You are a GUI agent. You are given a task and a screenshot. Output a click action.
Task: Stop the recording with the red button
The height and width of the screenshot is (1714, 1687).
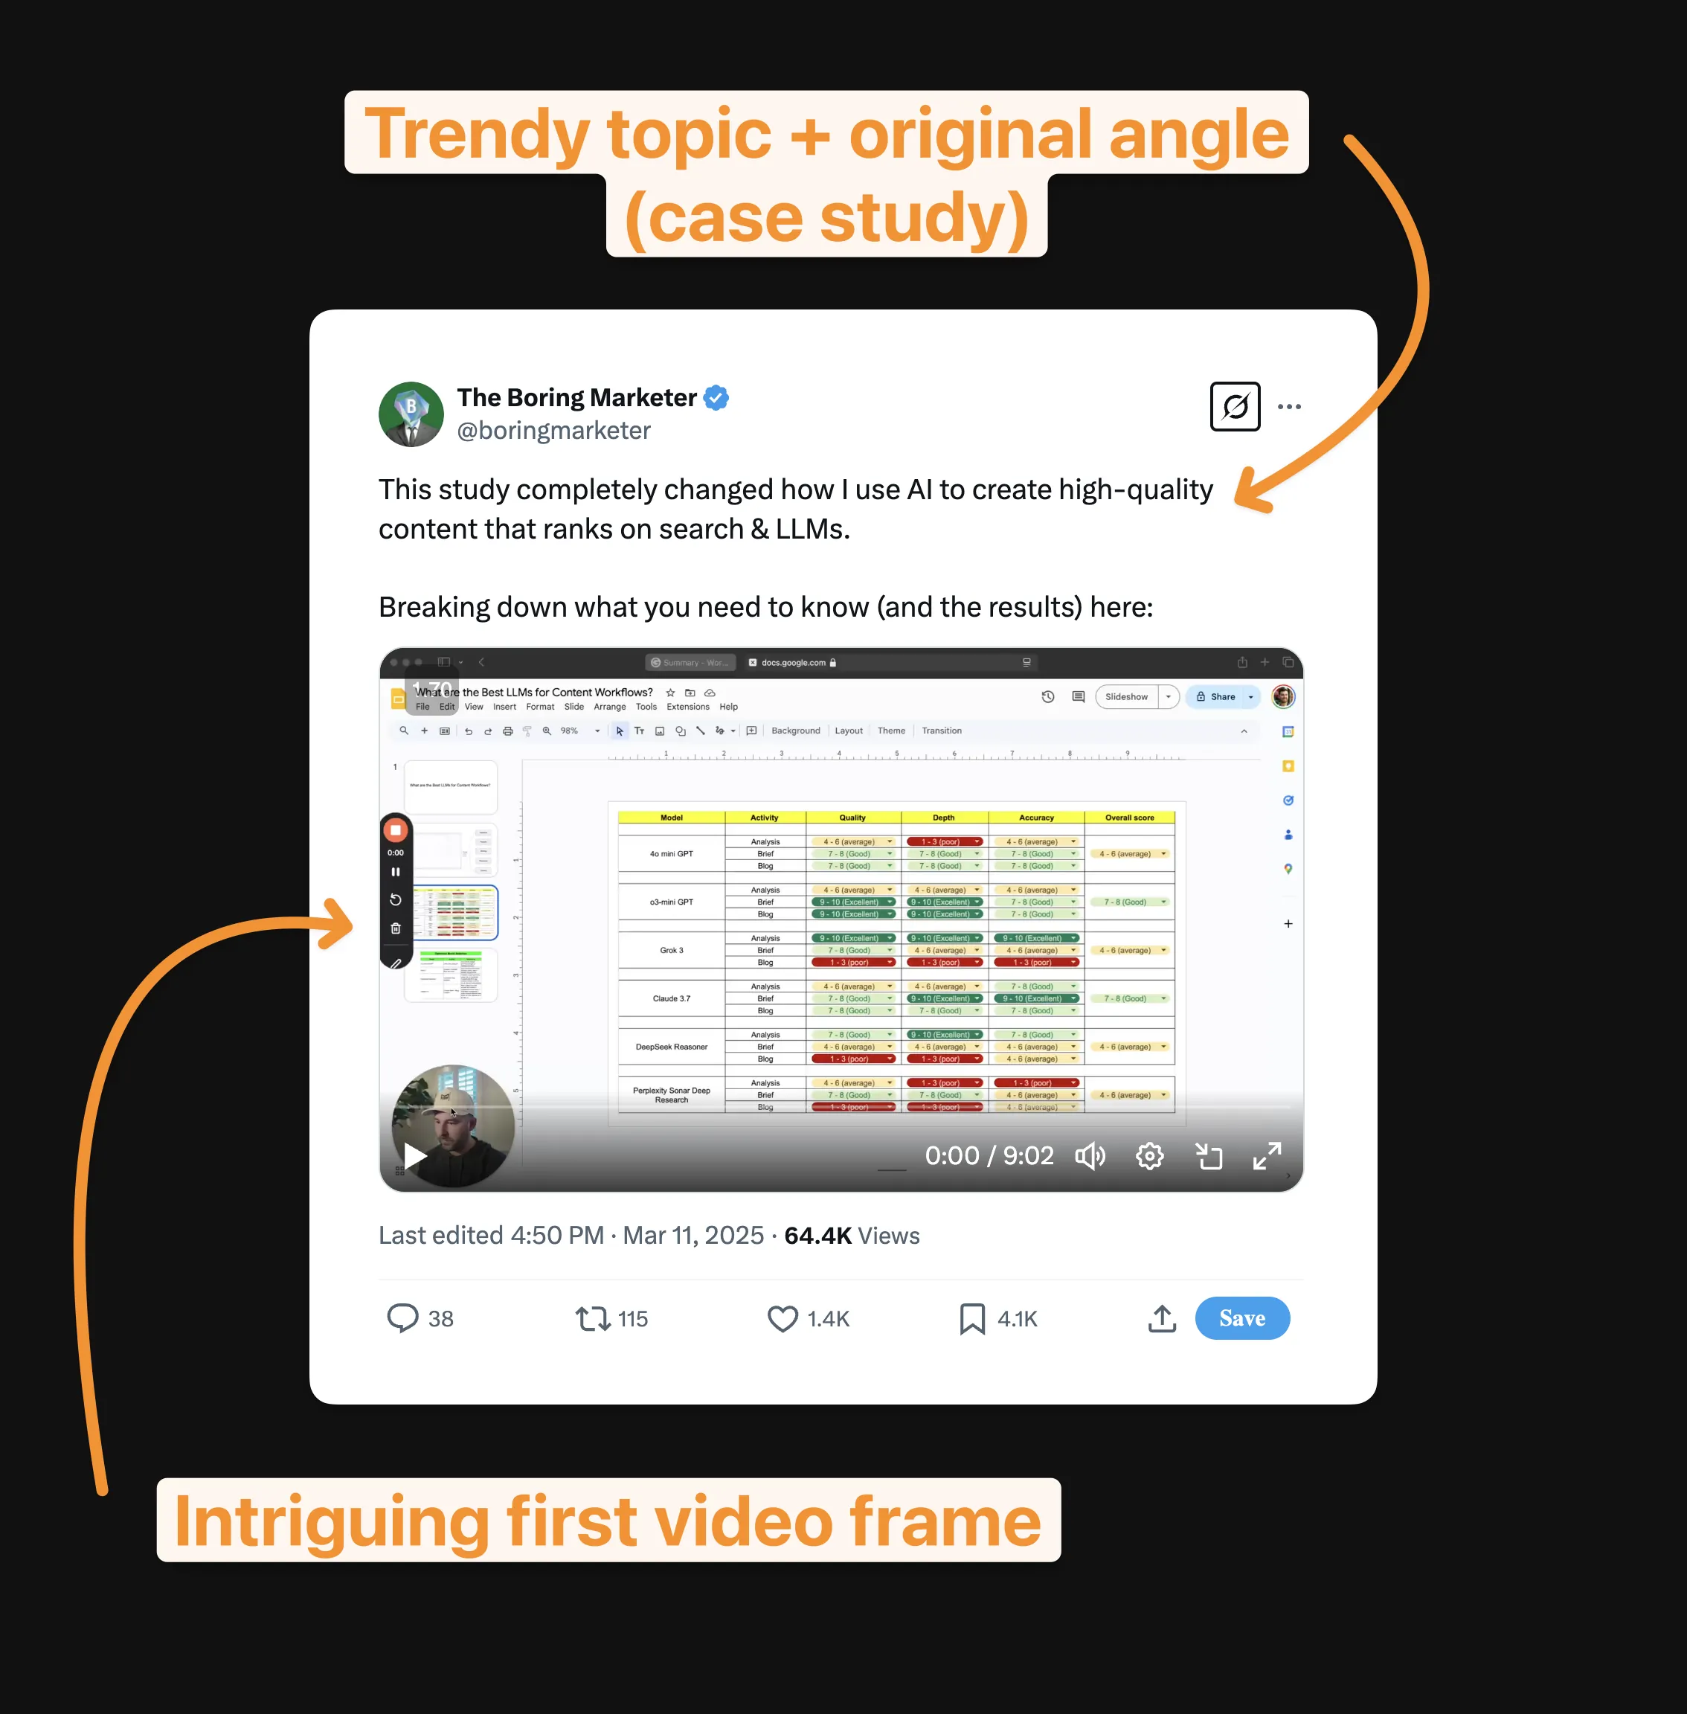(396, 830)
